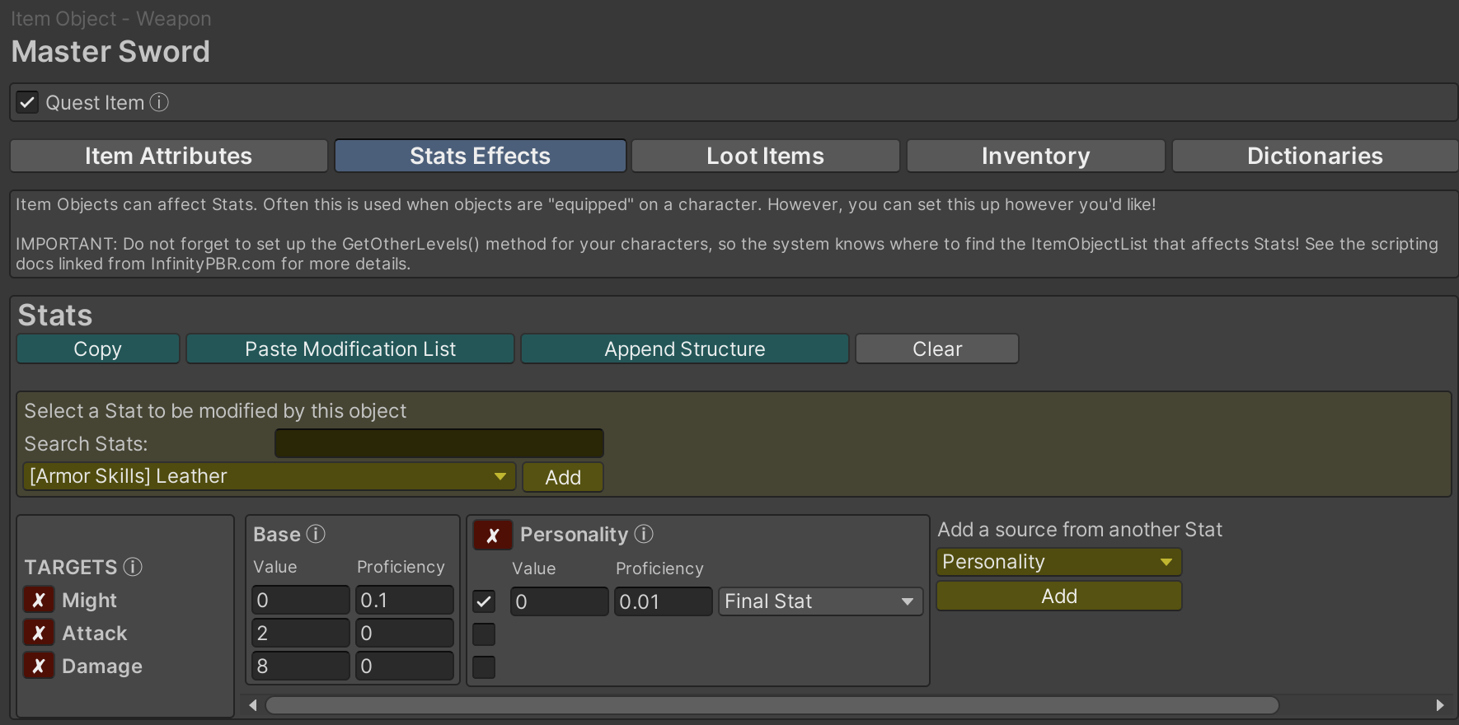1459x725 pixels.
Task: Open the Final Stat dropdown
Action: [x=819, y=601]
